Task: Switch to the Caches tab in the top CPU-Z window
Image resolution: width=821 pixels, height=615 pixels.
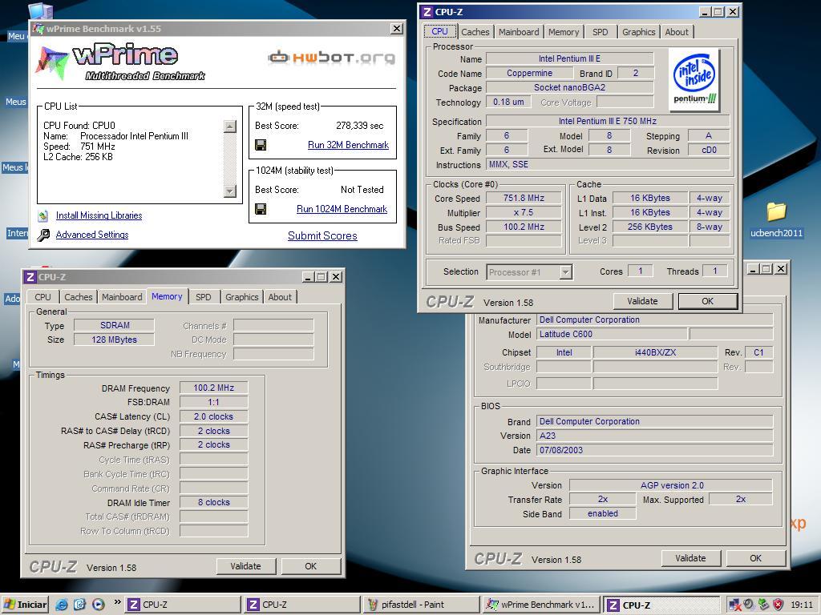Action: pos(475,32)
